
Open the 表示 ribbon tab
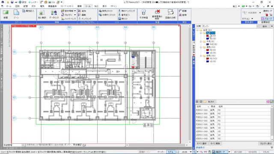[104, 6]
